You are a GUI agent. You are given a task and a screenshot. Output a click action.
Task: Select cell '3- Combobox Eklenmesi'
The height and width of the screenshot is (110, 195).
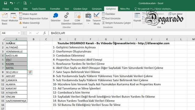coord(69,56)
